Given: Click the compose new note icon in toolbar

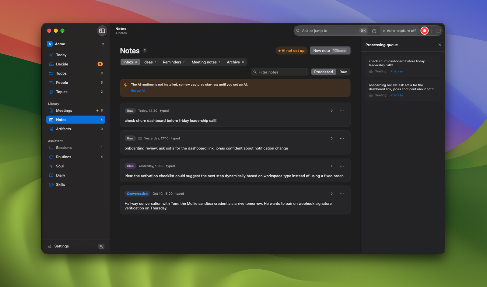Looking at the screenshot, I should [x=374, y=31].
